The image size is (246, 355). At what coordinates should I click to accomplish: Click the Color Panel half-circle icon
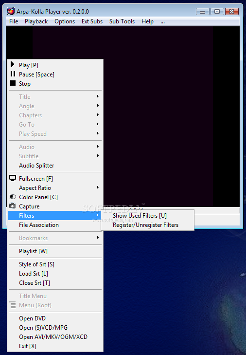pyautogui.click(x=13, y=197)
